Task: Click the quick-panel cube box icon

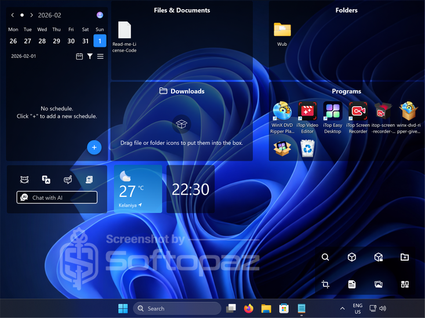Action: [352, 257]
